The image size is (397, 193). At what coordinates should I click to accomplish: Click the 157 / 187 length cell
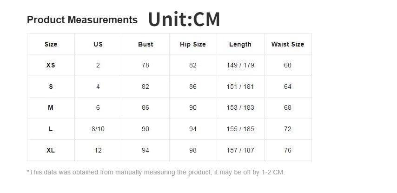pyautogui.click(x=240, y=150)
